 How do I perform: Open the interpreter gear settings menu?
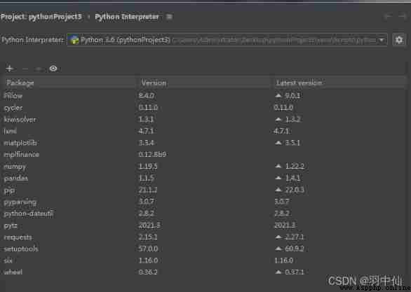tap(399, 40)
